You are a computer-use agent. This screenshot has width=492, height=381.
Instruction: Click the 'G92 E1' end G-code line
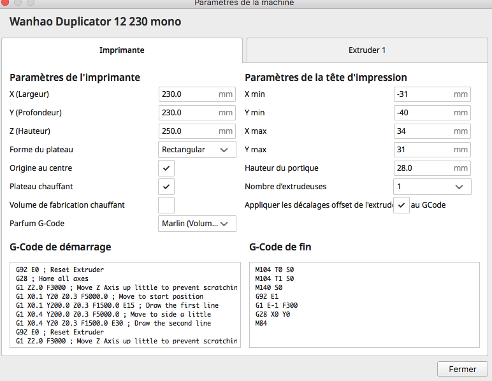coord(266,296)
